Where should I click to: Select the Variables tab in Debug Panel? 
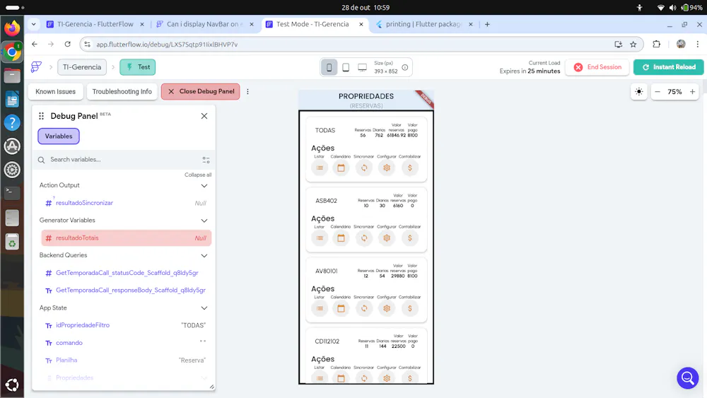pos(59,136)
